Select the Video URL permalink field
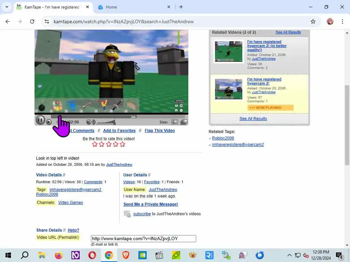 144,238
